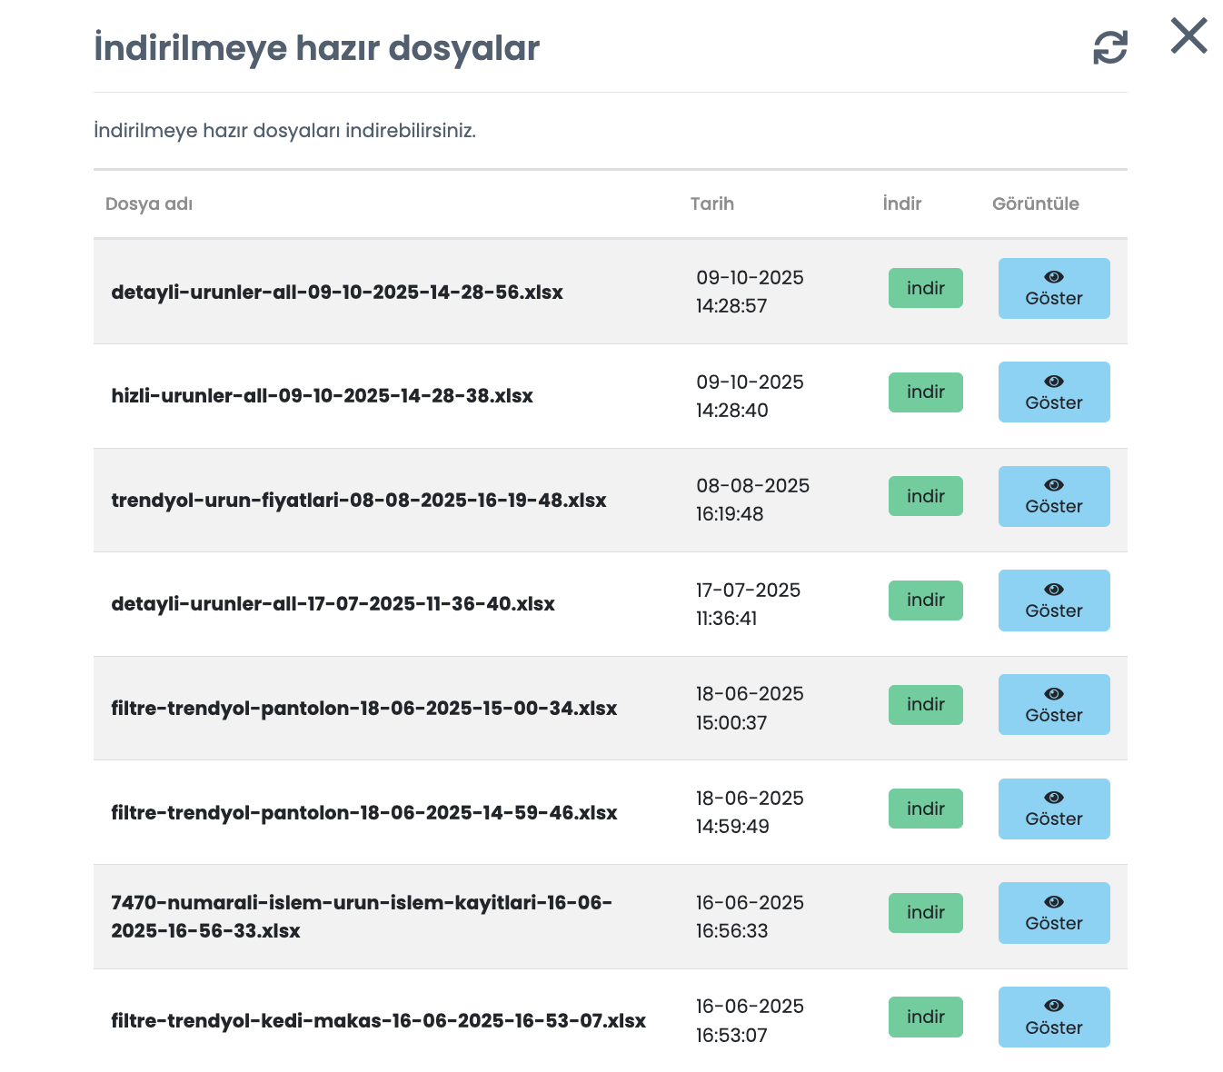Show filtre-trendyol-pantolon 15-00-34 file with Göster

point(1054,704)
